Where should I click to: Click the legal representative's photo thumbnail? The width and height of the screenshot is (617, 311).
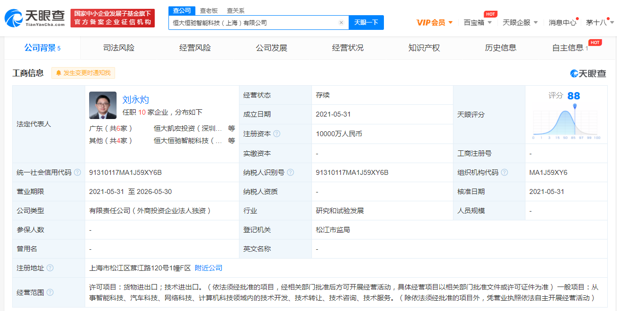pyautogui.click(x=103, y=105)
